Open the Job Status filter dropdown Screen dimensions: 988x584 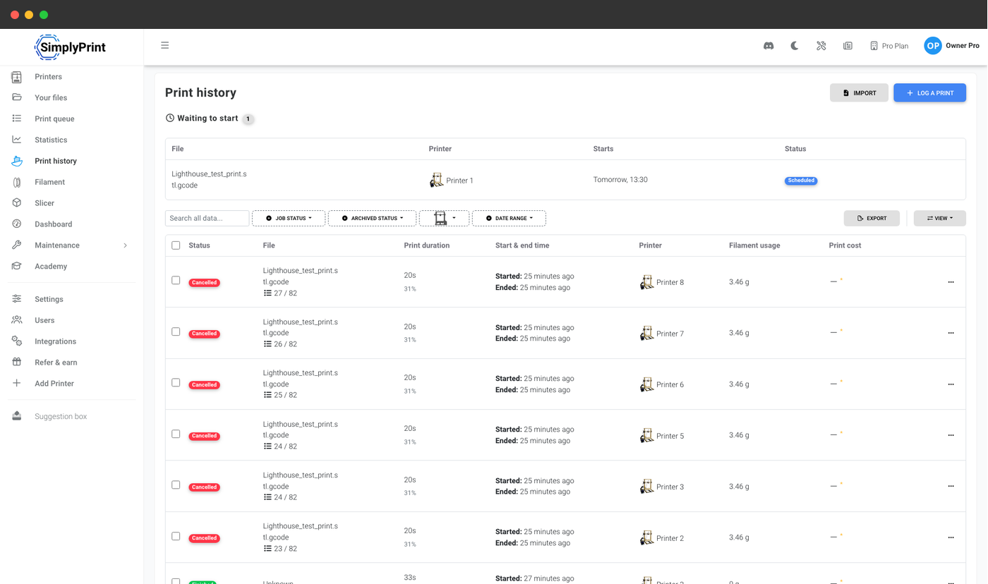coord(289,219)
